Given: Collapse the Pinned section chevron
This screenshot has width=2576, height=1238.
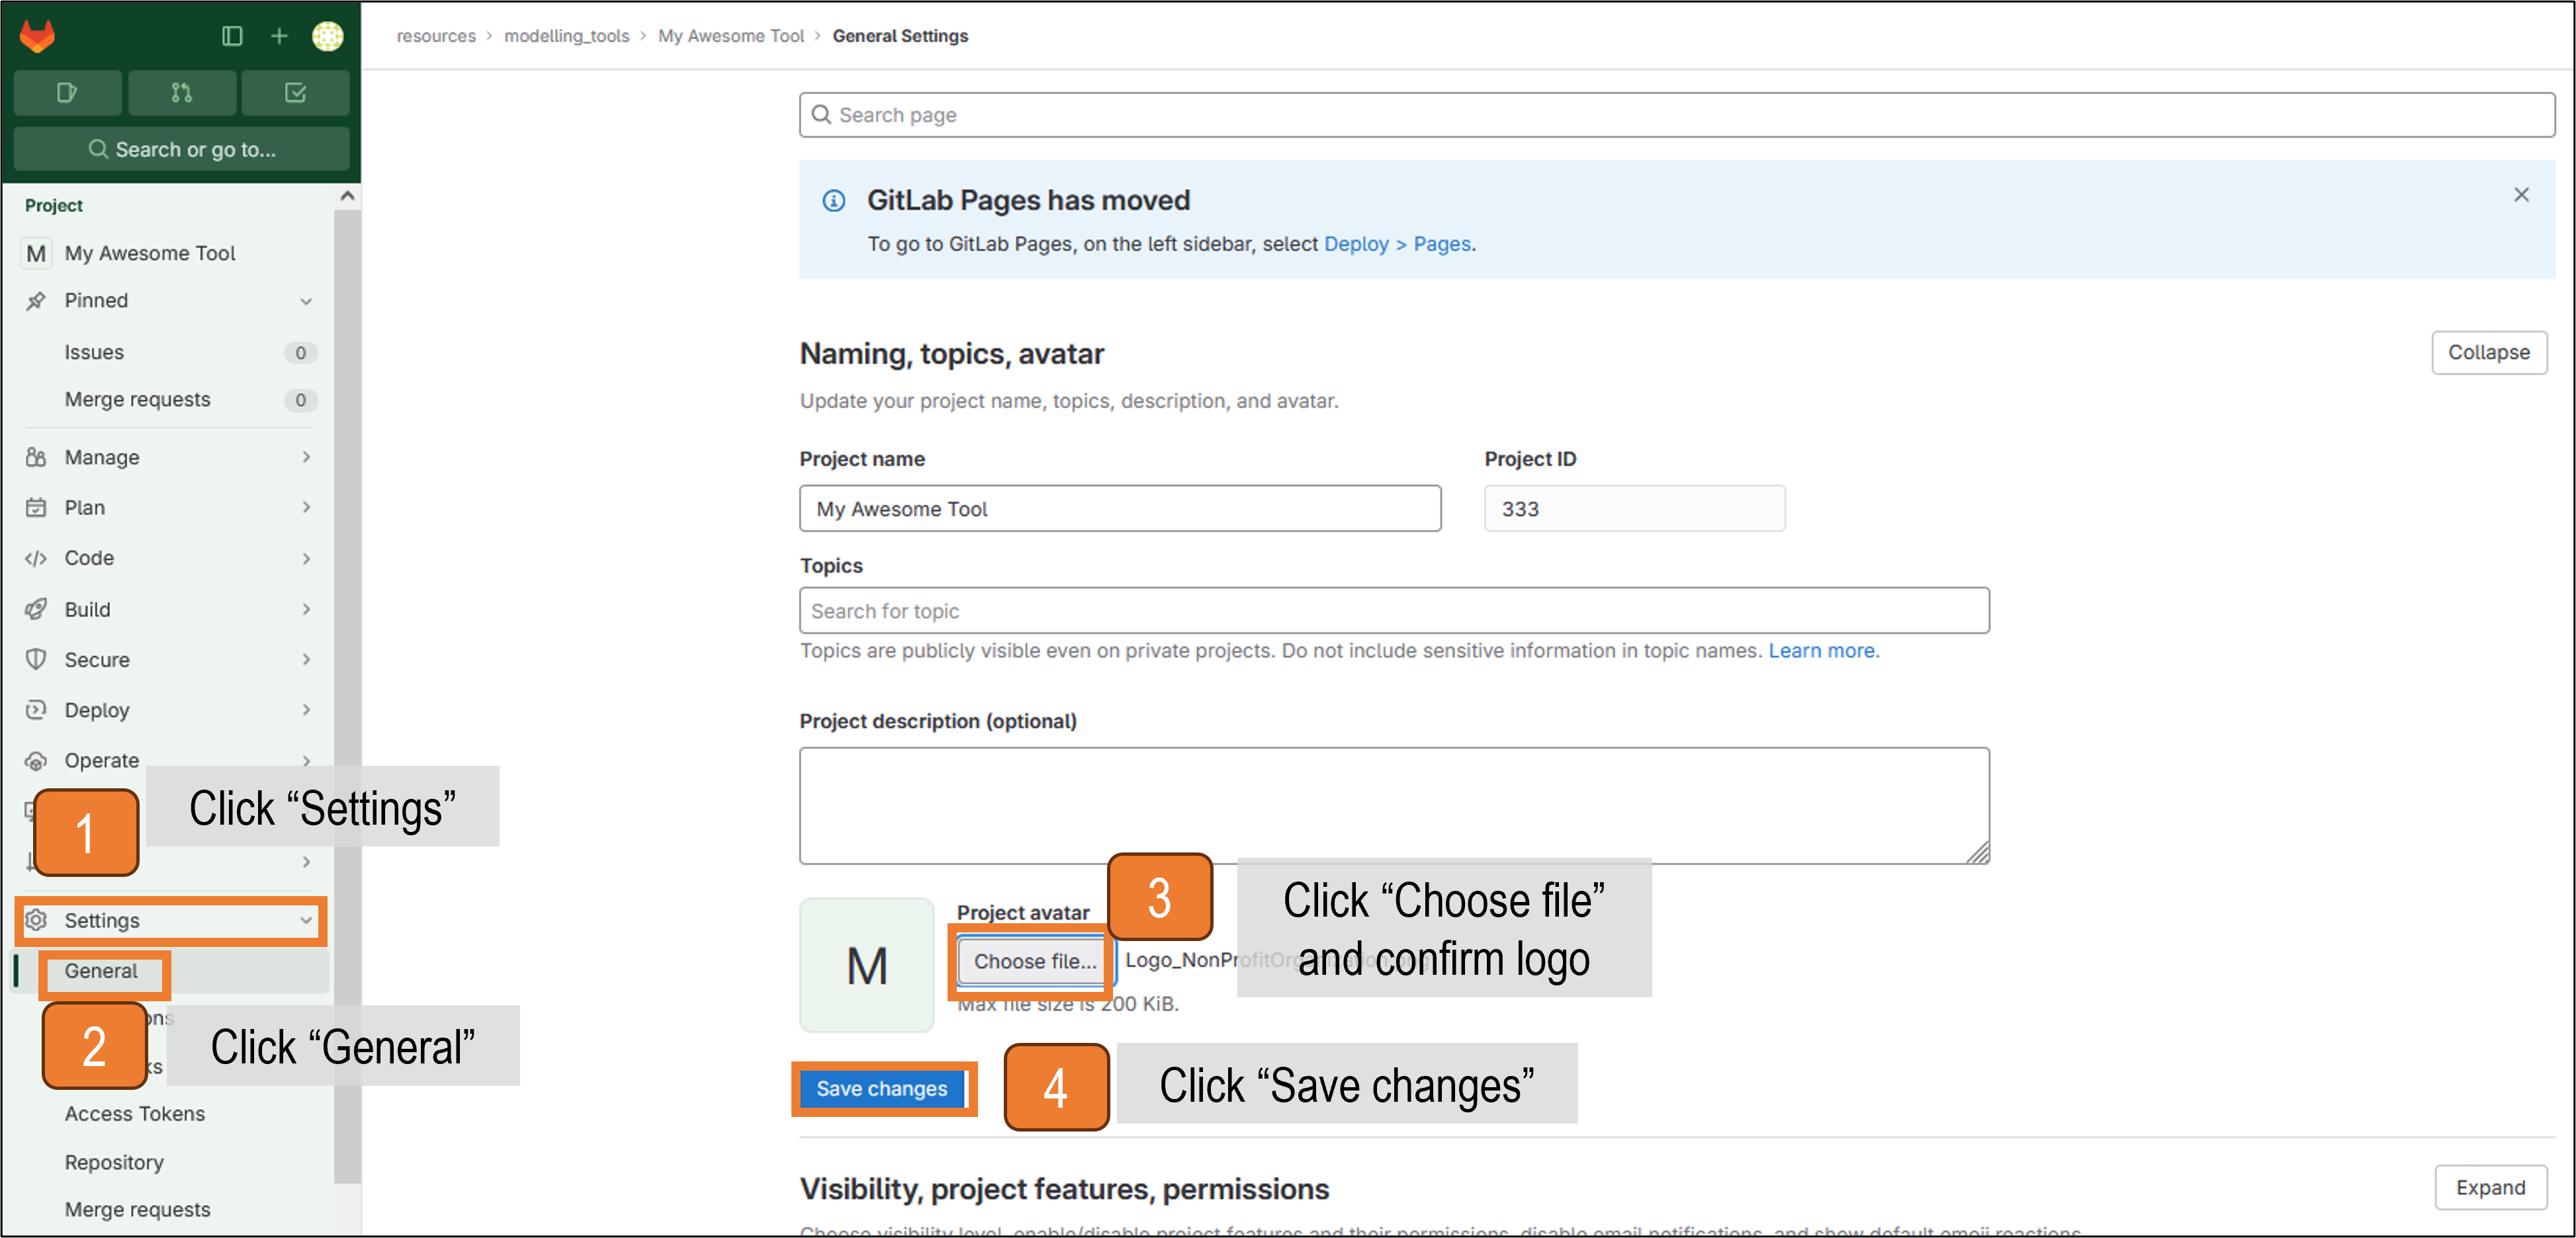Looking at the screenshot, I should tap(306, 301).
